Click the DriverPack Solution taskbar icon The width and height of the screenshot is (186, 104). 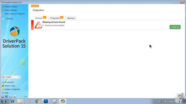click(x=63, y=101)
